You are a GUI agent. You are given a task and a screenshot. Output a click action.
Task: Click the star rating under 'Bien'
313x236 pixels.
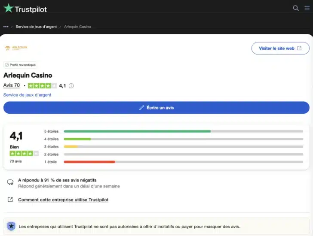(24, 154)
